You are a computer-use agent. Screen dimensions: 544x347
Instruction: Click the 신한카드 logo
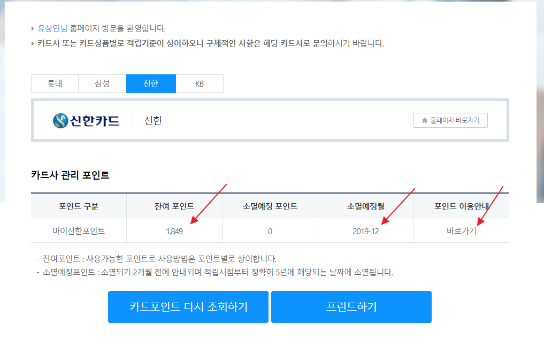tap(86, 121)
